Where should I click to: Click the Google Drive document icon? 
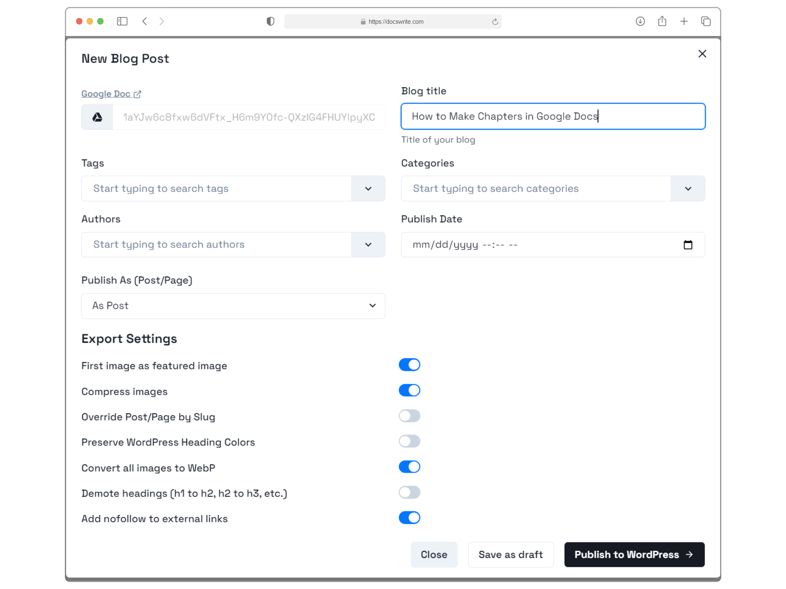(x=97, y=116)
